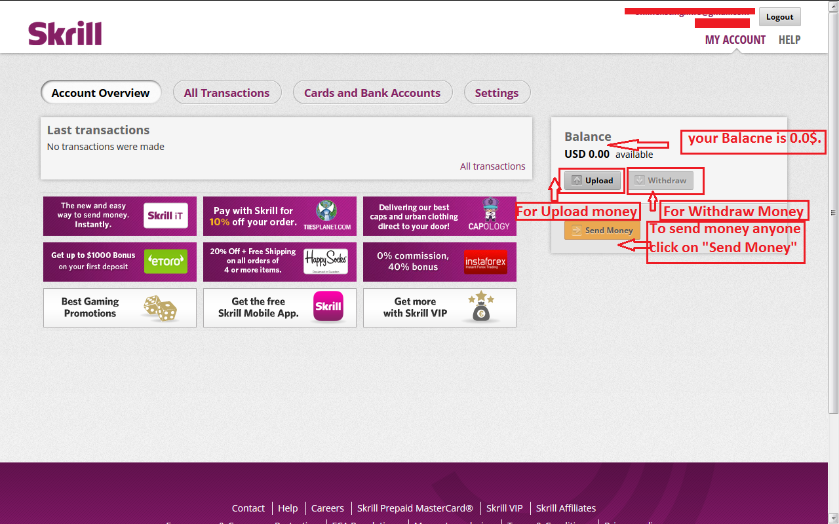
Task: Click the Upload money button
Action: [x=593, y=180]
